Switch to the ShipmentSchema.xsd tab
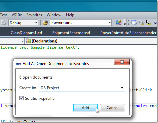The image size is (158, 123). (71, 33)
